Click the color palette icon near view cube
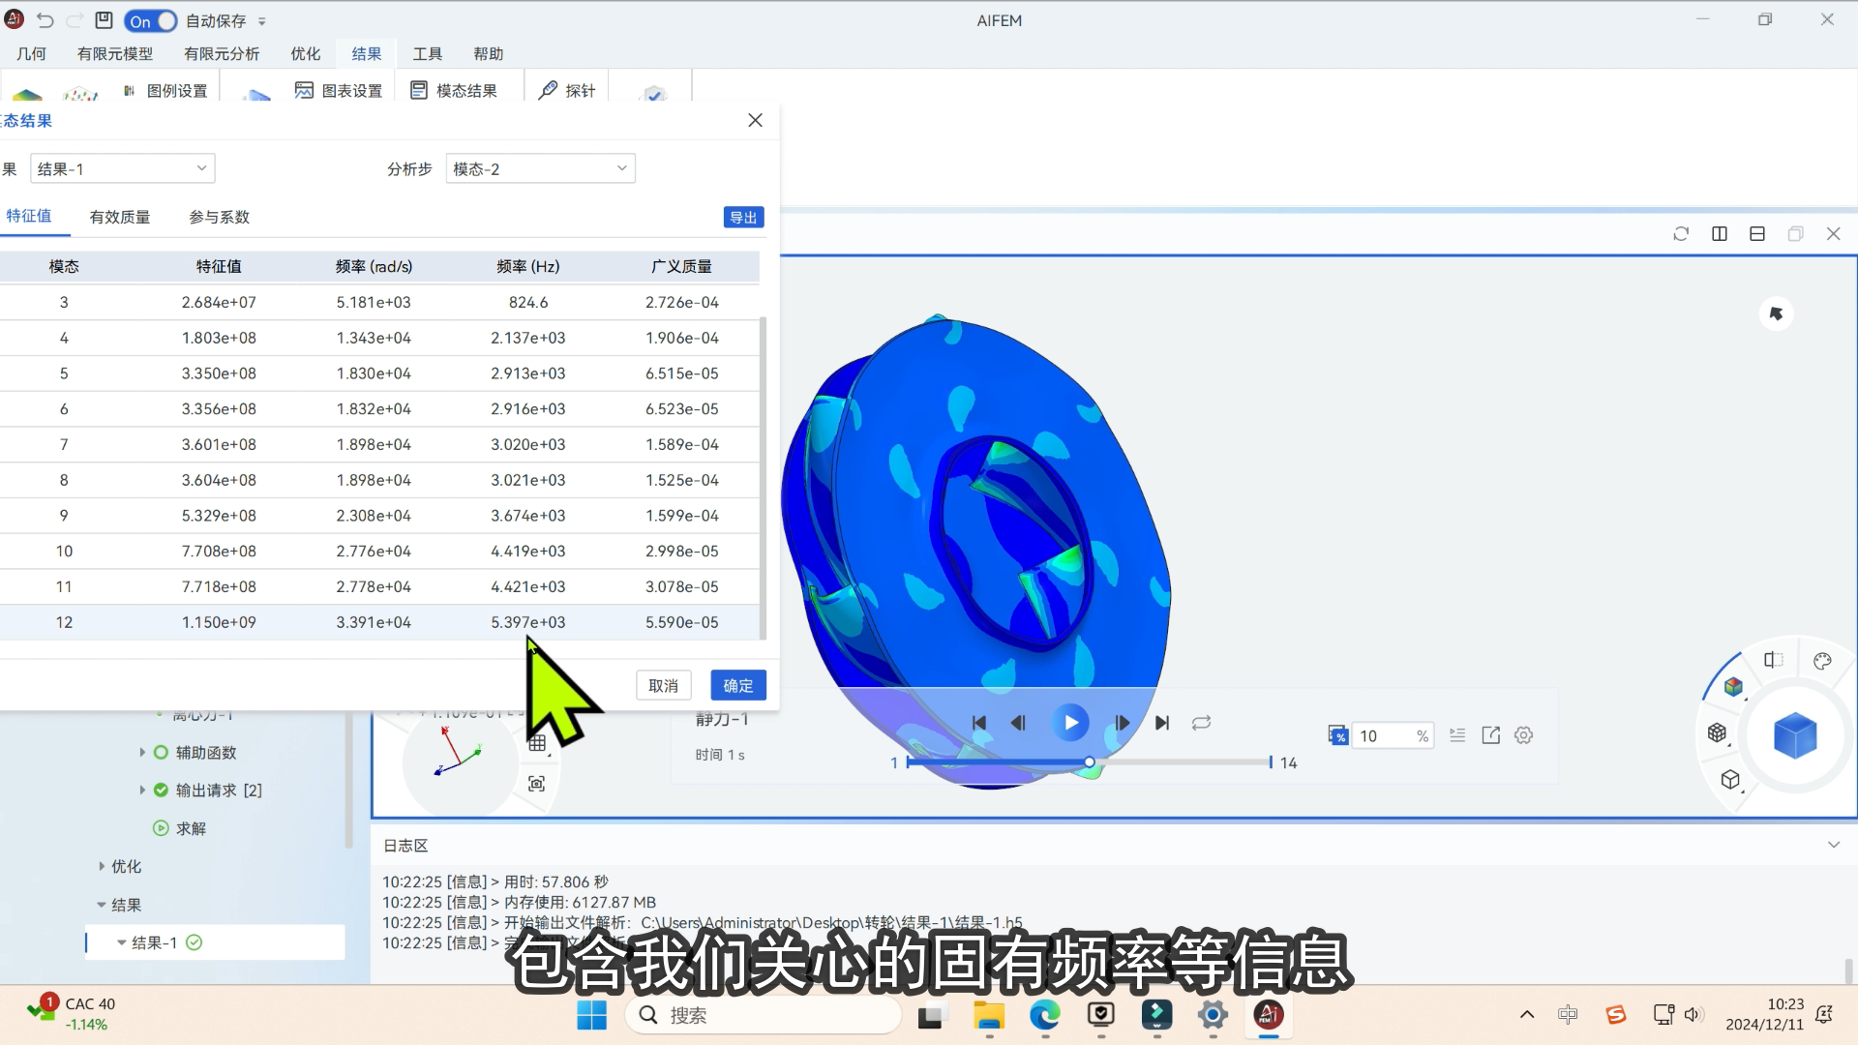The image size is (1858, 1045). (x=1822, y=661)
